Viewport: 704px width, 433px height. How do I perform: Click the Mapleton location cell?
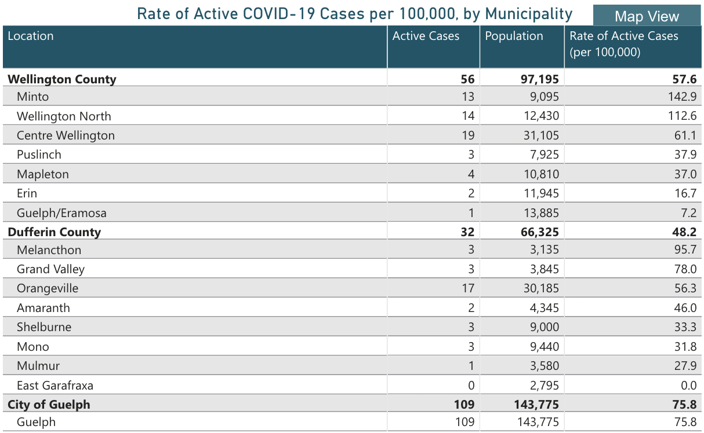[43, 174]
